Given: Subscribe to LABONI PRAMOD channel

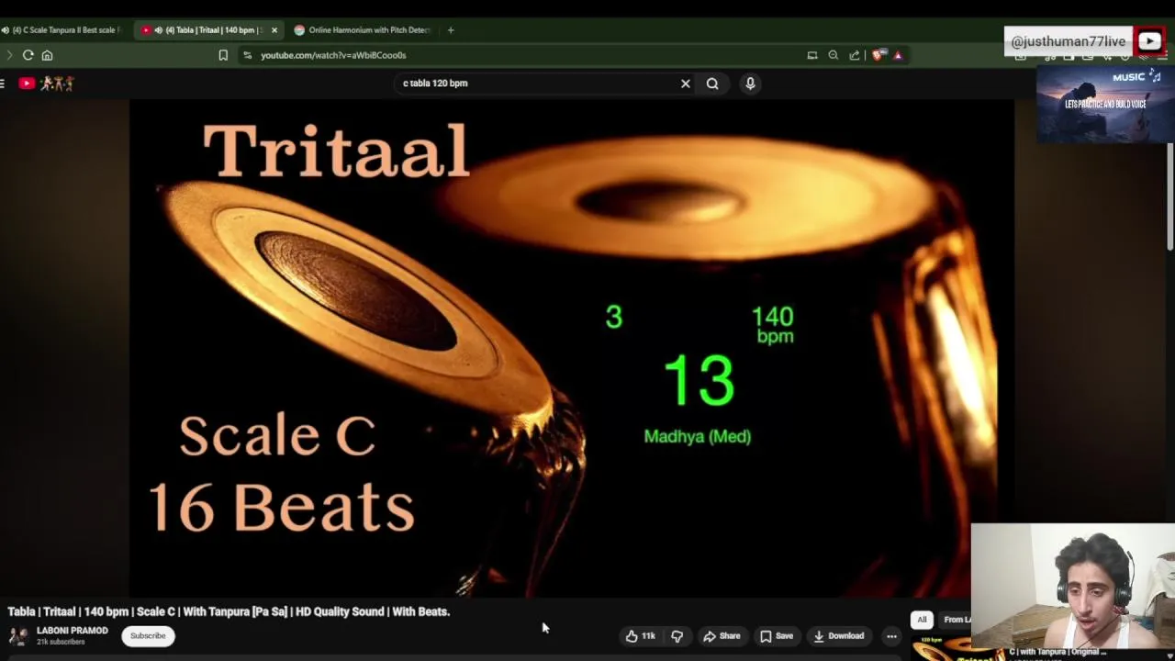Looking at the screenshot, I should point(148,635).
